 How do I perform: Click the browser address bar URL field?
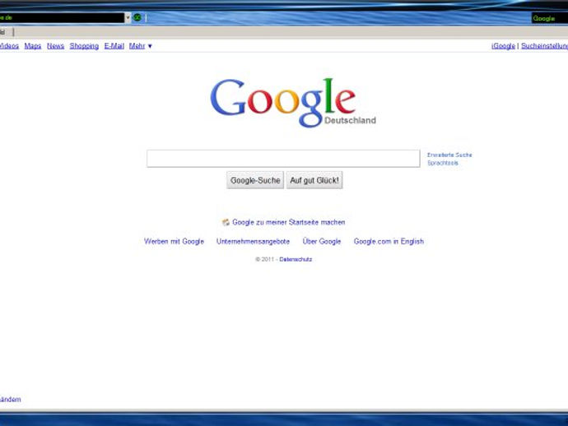[62, 17]
